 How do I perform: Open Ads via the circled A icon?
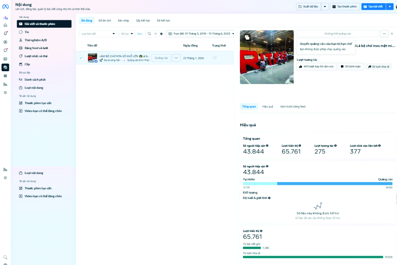point(5,42)
